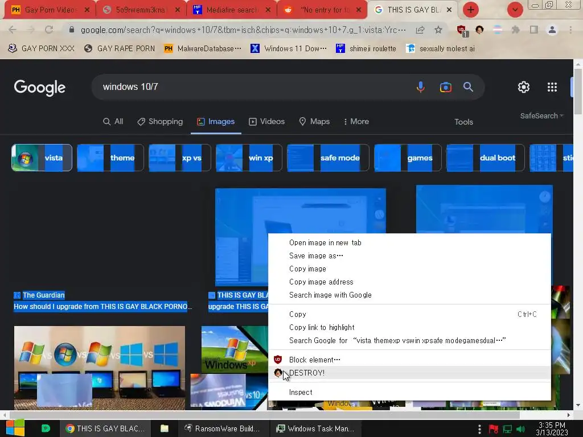Choose Inspect in context menu
The height and width of the screenshot is (437, 583).
coord(409,392)
